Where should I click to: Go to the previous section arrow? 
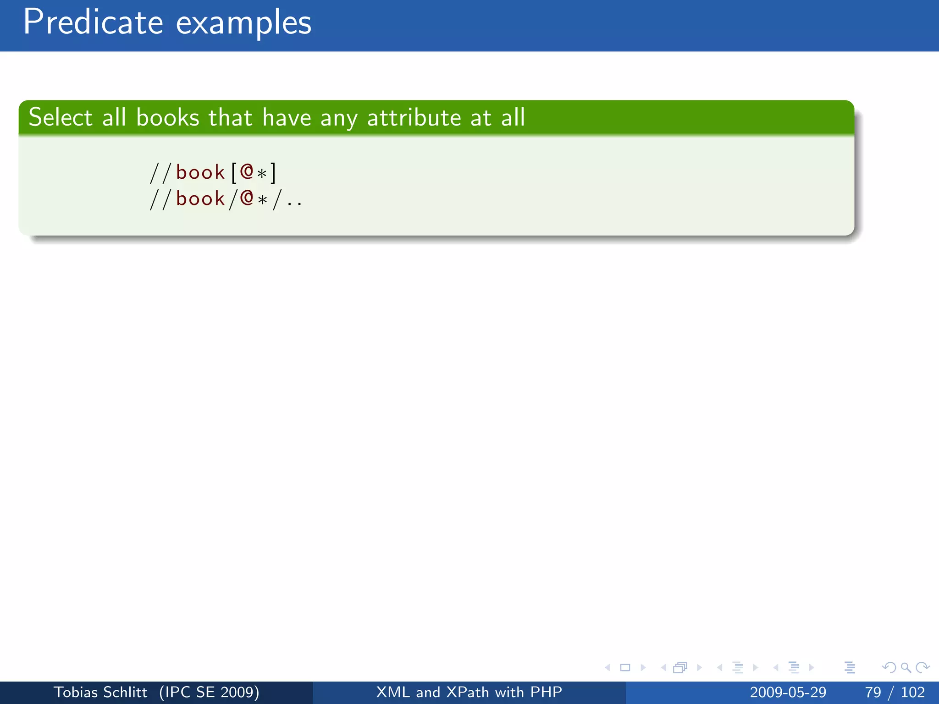tap(776, 668)
